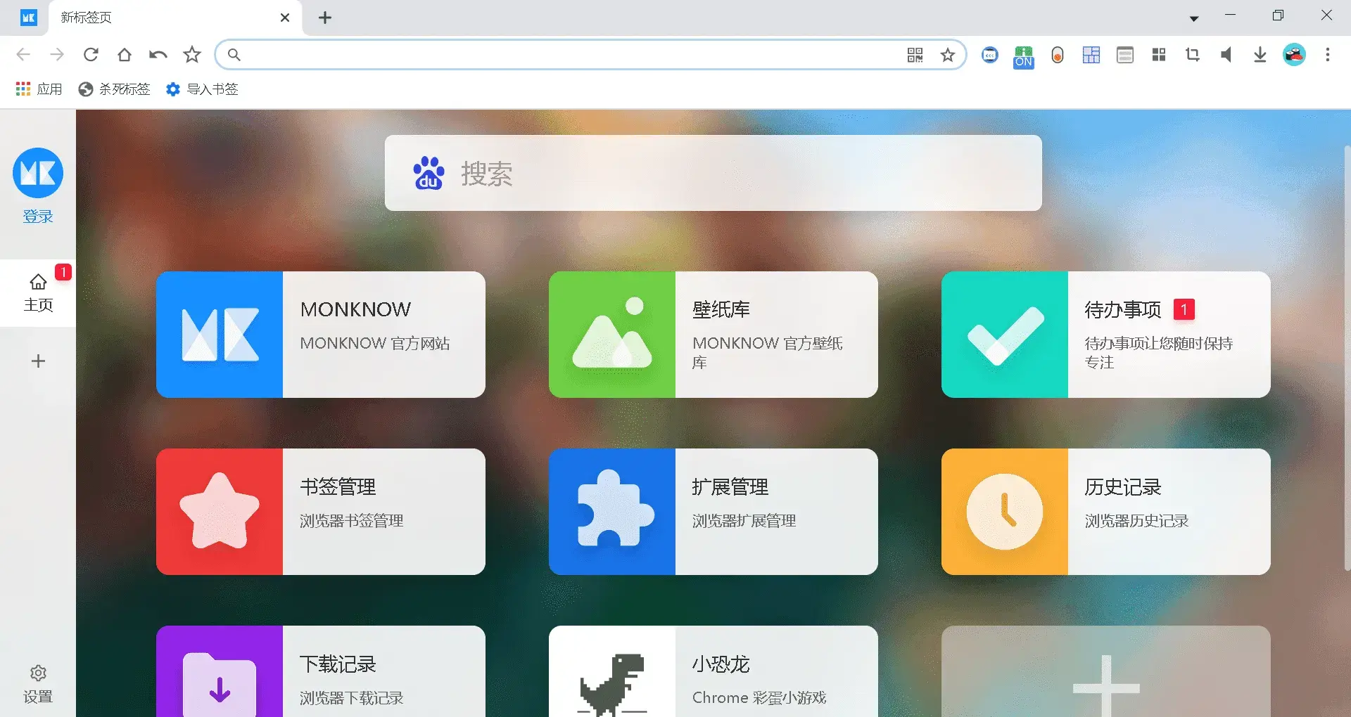
Task: Toggle the green ON extension icon
Action: (x=1024, y=56)
